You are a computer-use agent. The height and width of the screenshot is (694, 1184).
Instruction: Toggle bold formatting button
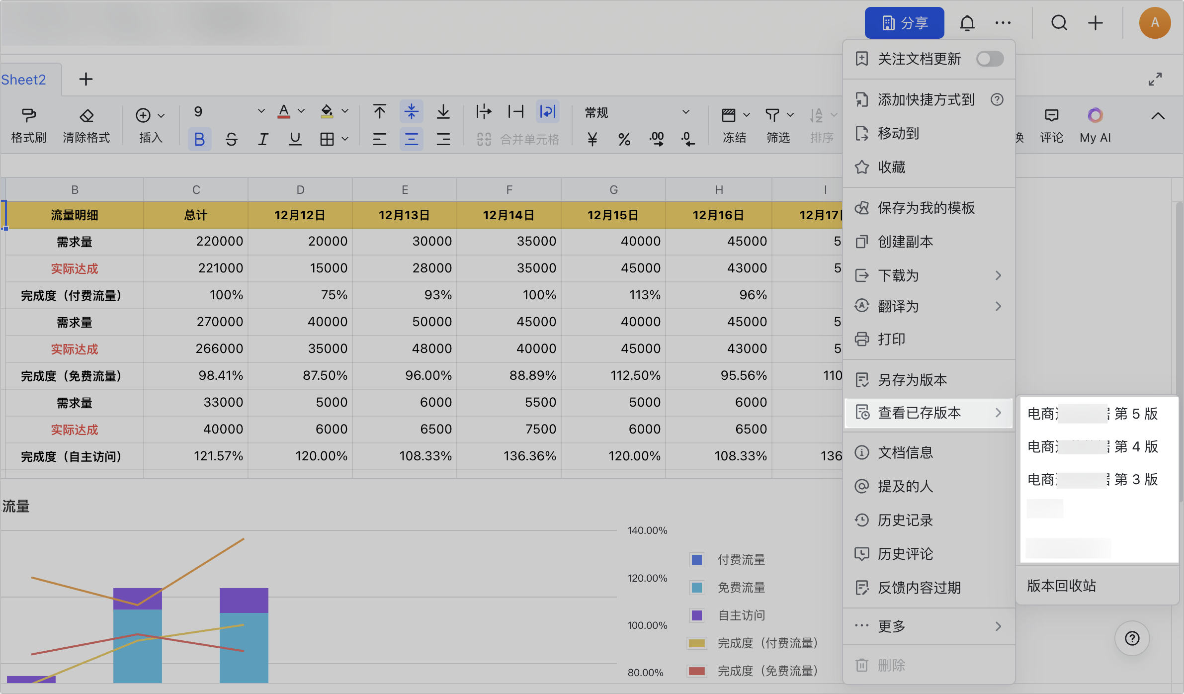pos(199,139)
